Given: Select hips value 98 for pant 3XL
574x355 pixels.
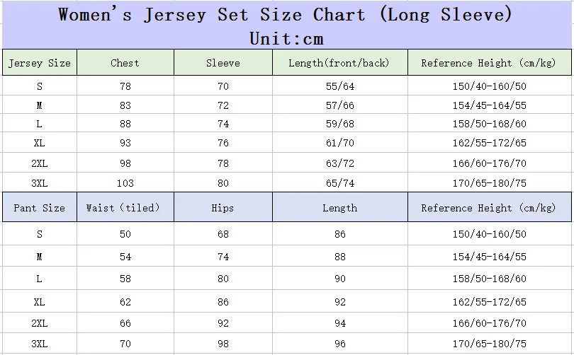Looking at the screenshot, I should tap(223, 344).
